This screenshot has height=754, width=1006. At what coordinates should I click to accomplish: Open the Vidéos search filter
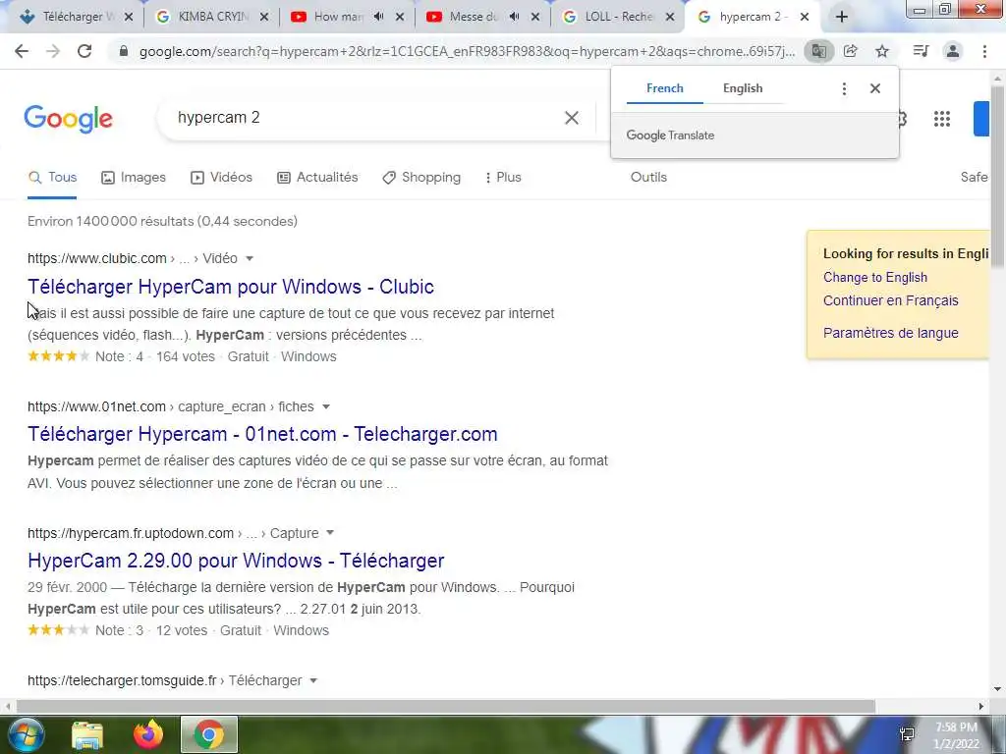click(221, 178)
